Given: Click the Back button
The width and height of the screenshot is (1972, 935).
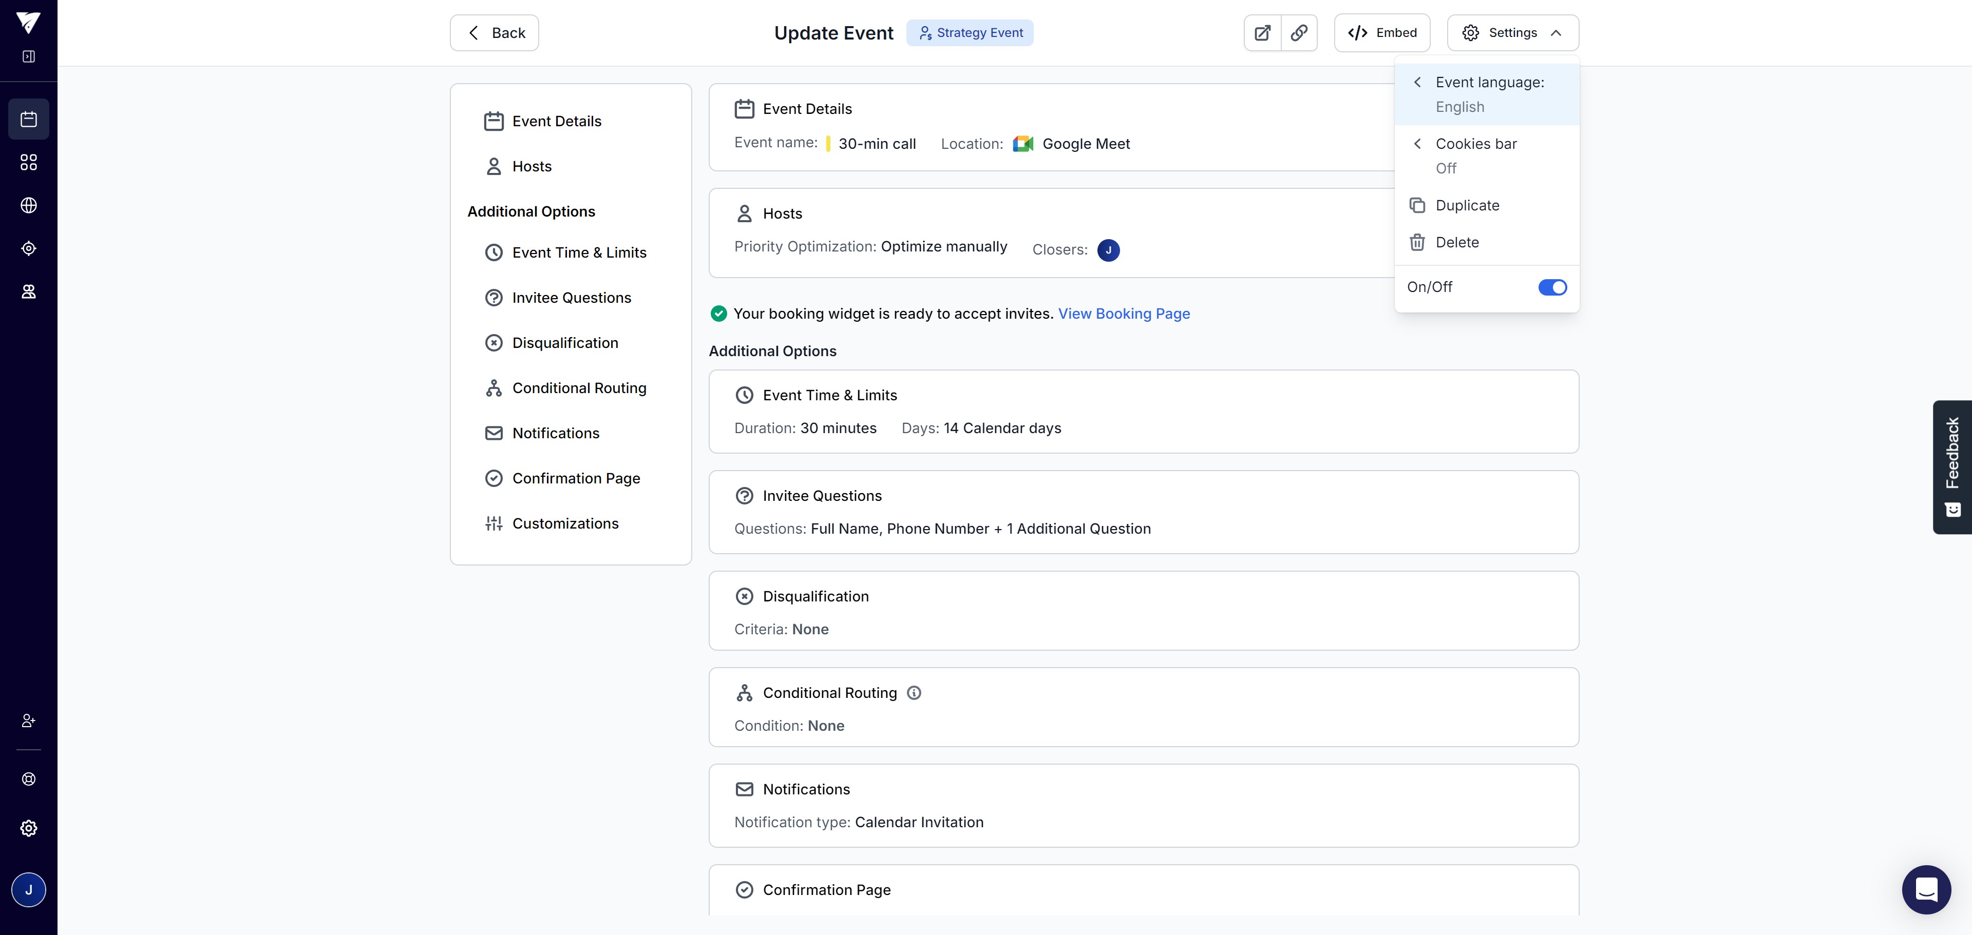Looking at the screenshot, I should (495, 33).
